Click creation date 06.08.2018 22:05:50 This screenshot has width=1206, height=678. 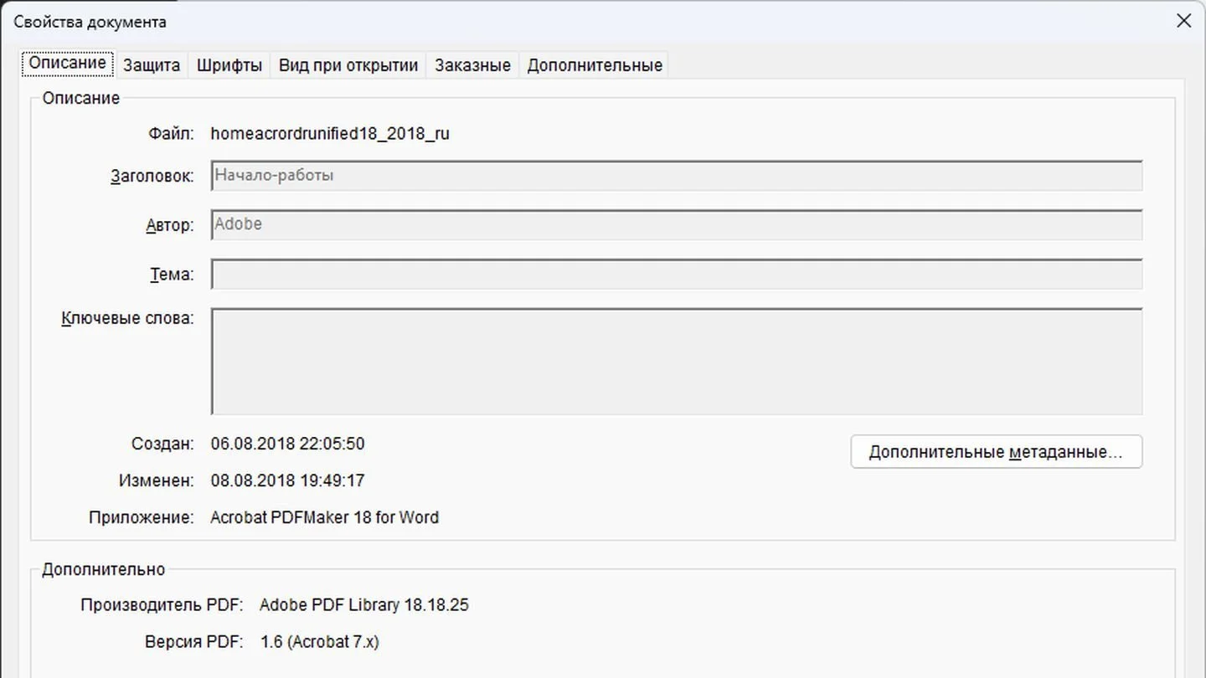[287, 444]
